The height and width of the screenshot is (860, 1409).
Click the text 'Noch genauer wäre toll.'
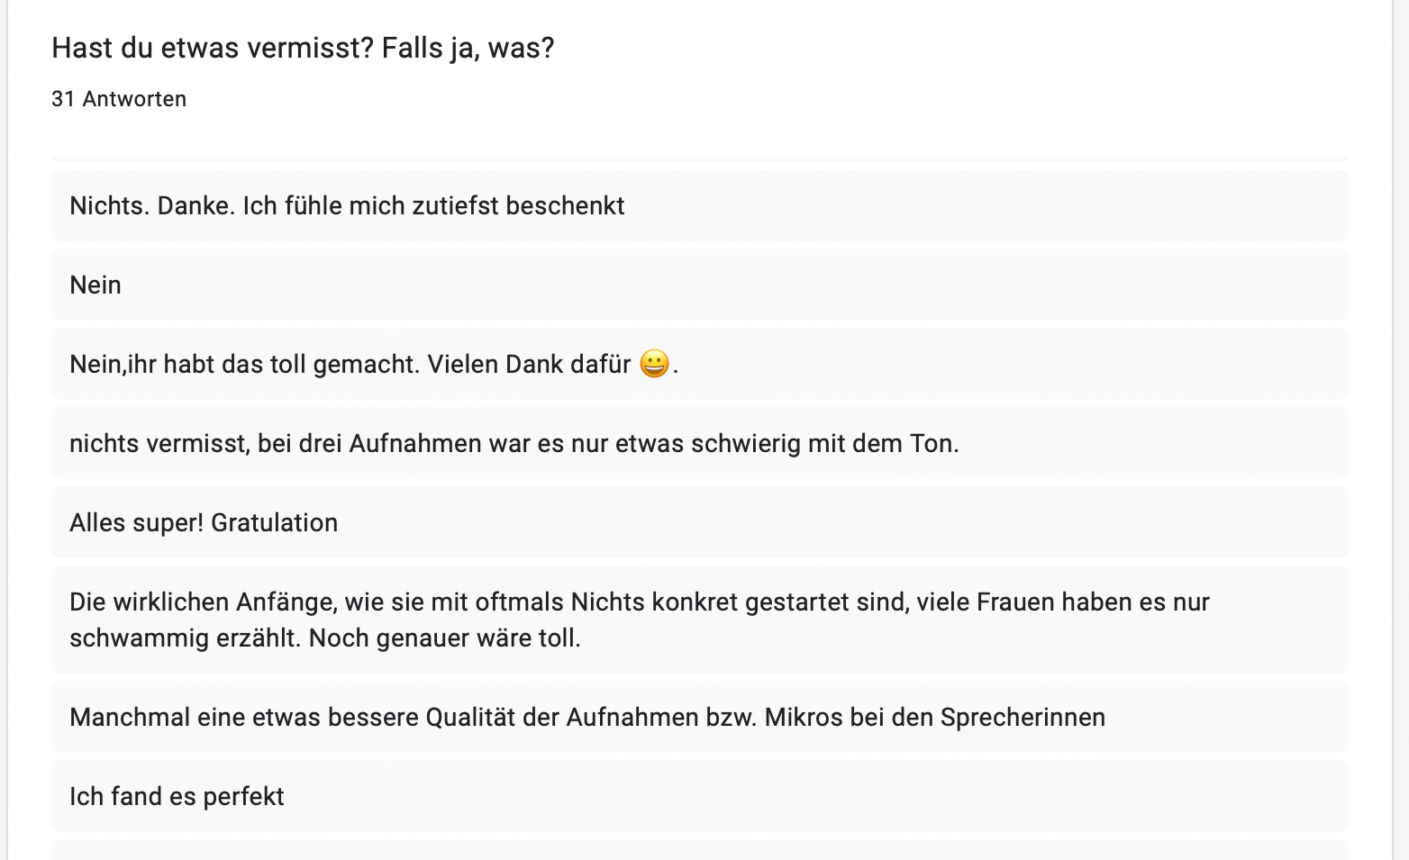[x=444, y=638]
